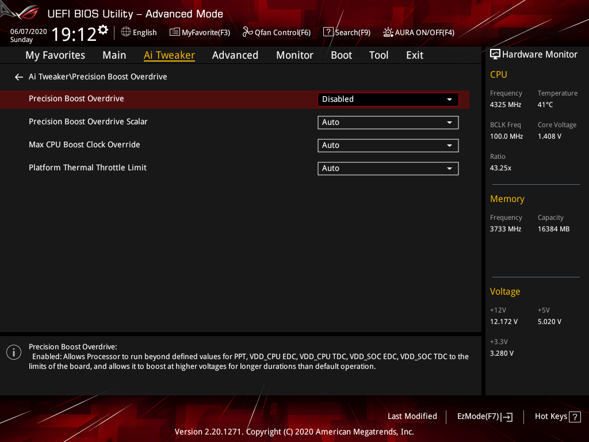Open time settings via the gear icon
The image size is (589, 442).
(x=103, y=30)
